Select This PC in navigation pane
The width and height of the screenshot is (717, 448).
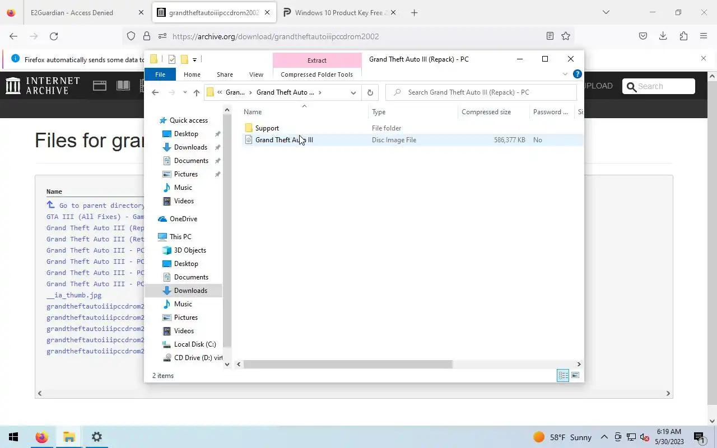coord(180,237)
